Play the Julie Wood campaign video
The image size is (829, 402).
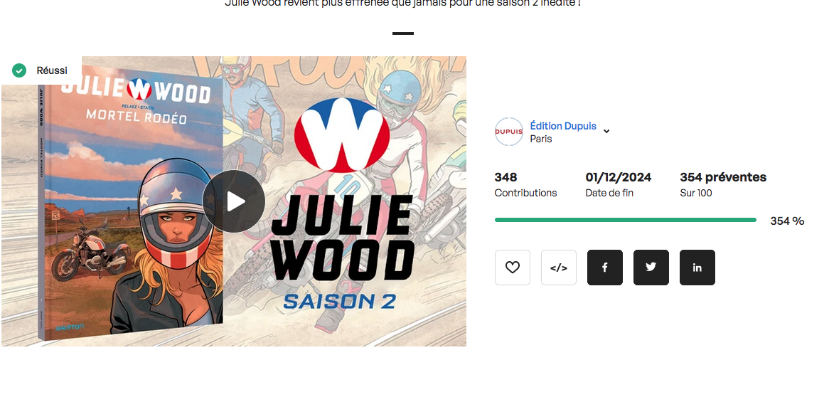pos(234,201)
